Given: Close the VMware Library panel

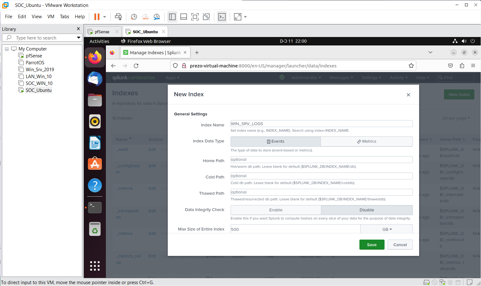Looking at the screenshot, I should click(x=78, y=29).
